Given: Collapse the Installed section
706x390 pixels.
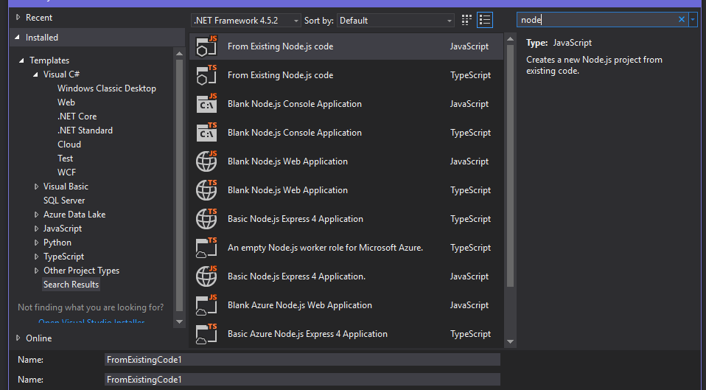Looking at the screenshot, I should pos(18,38).
